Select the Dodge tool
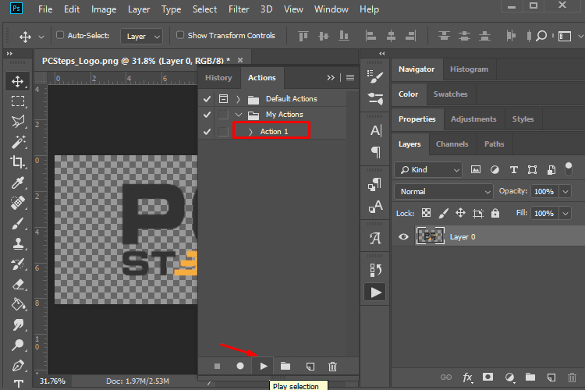The height and width of the screenshot is (390, 585). coord(17,346)
